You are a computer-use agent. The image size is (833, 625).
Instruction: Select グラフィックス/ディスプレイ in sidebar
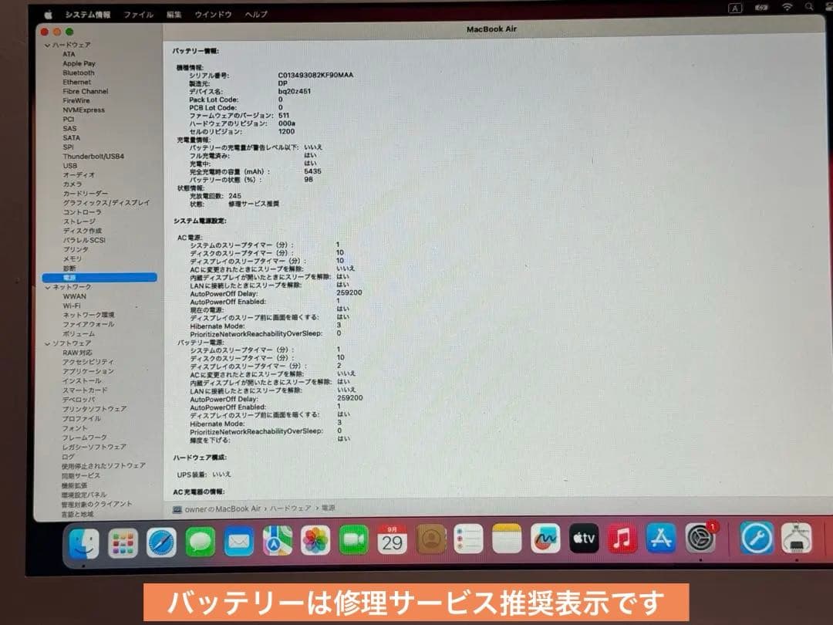coord(106,202)
